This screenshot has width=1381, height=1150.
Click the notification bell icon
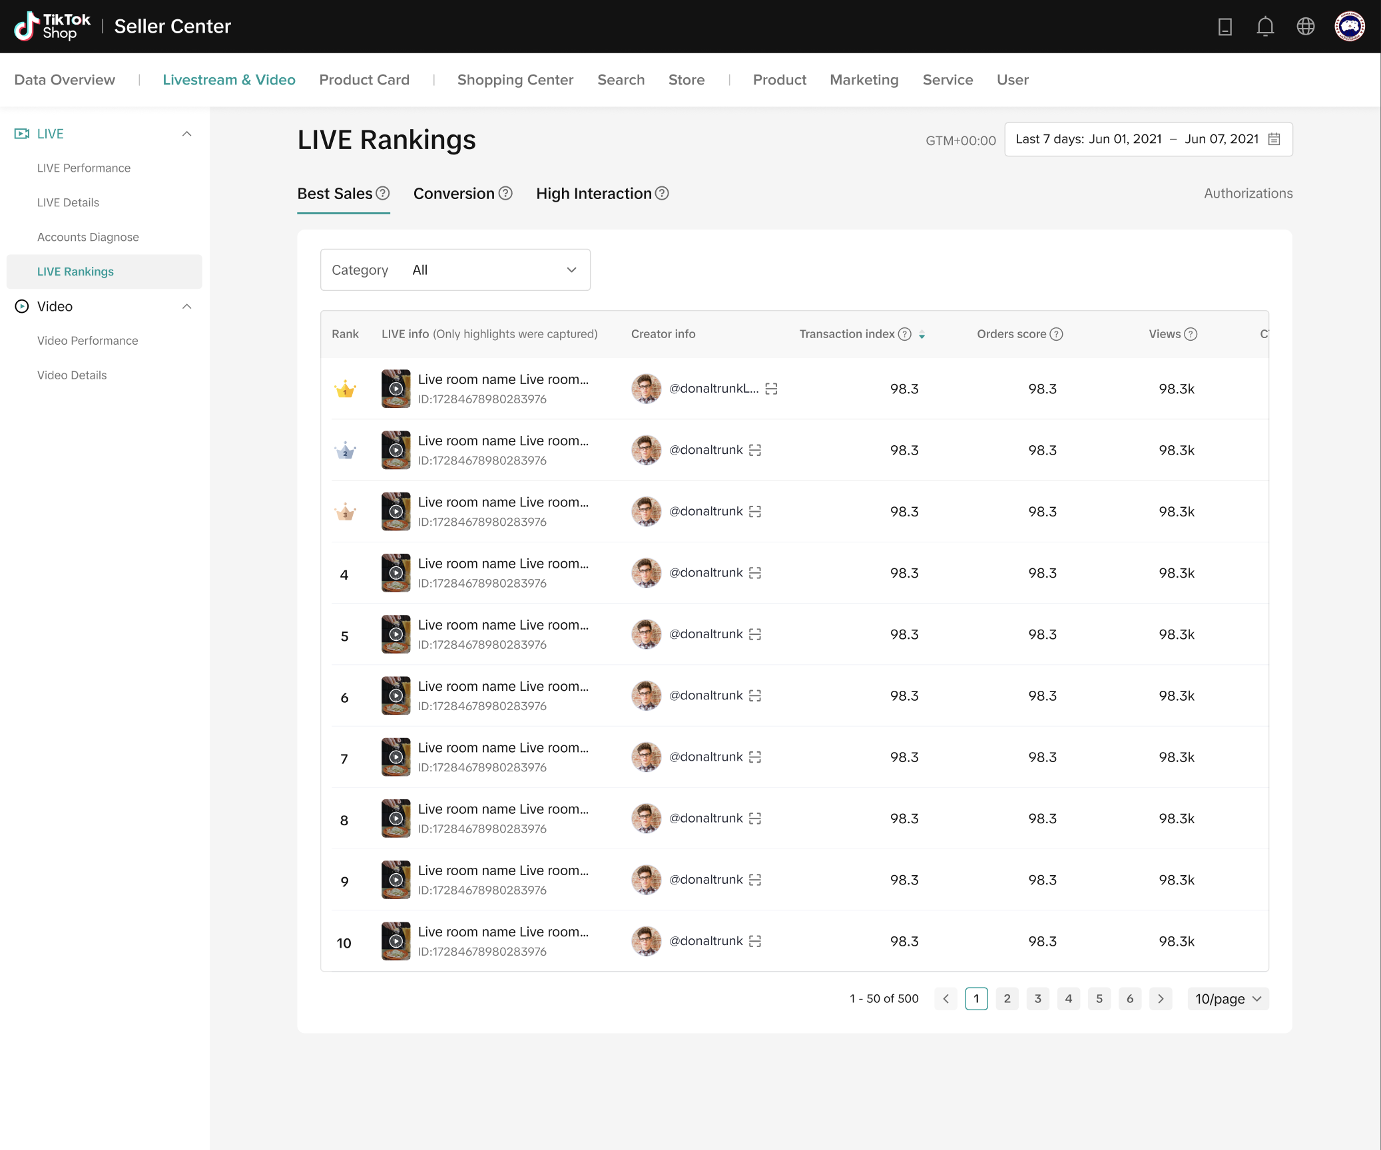click(x=1265, y=27)
